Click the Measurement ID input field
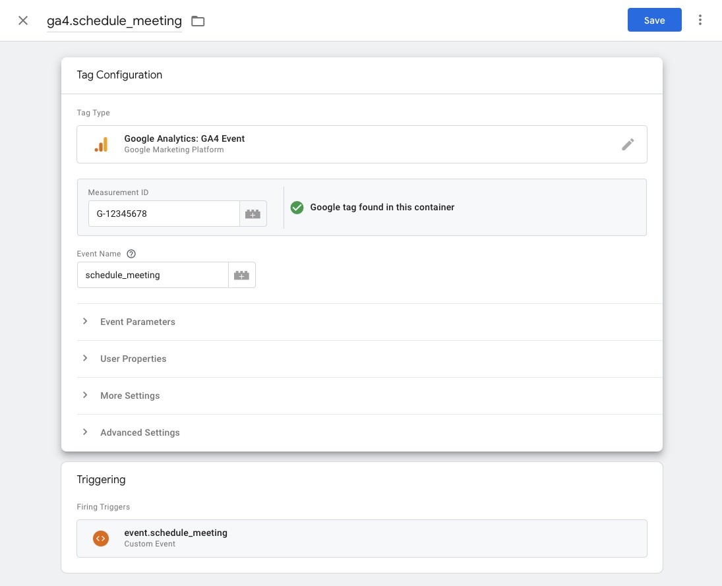722x586 pixels. [164, 214]
